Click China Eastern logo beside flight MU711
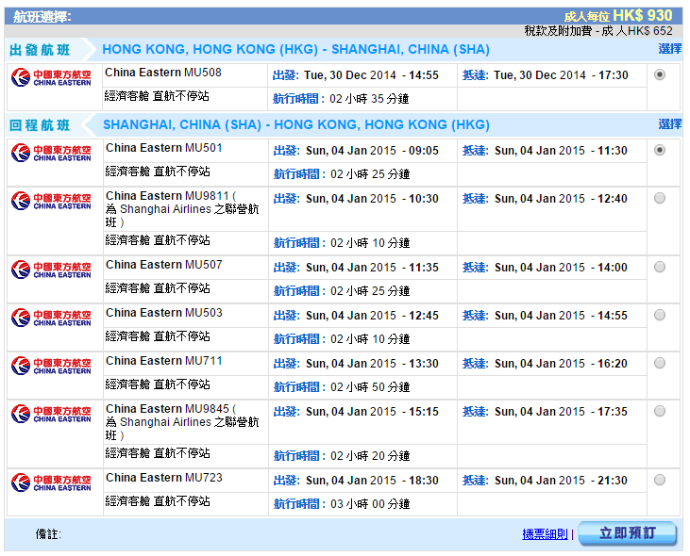690x556 pixels. point(51,366)
